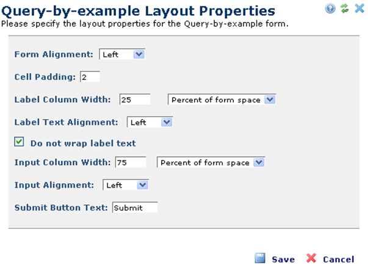The image size is (368, 271).
Task: Click the Input Column Width value field
Action: coord(131,162)
